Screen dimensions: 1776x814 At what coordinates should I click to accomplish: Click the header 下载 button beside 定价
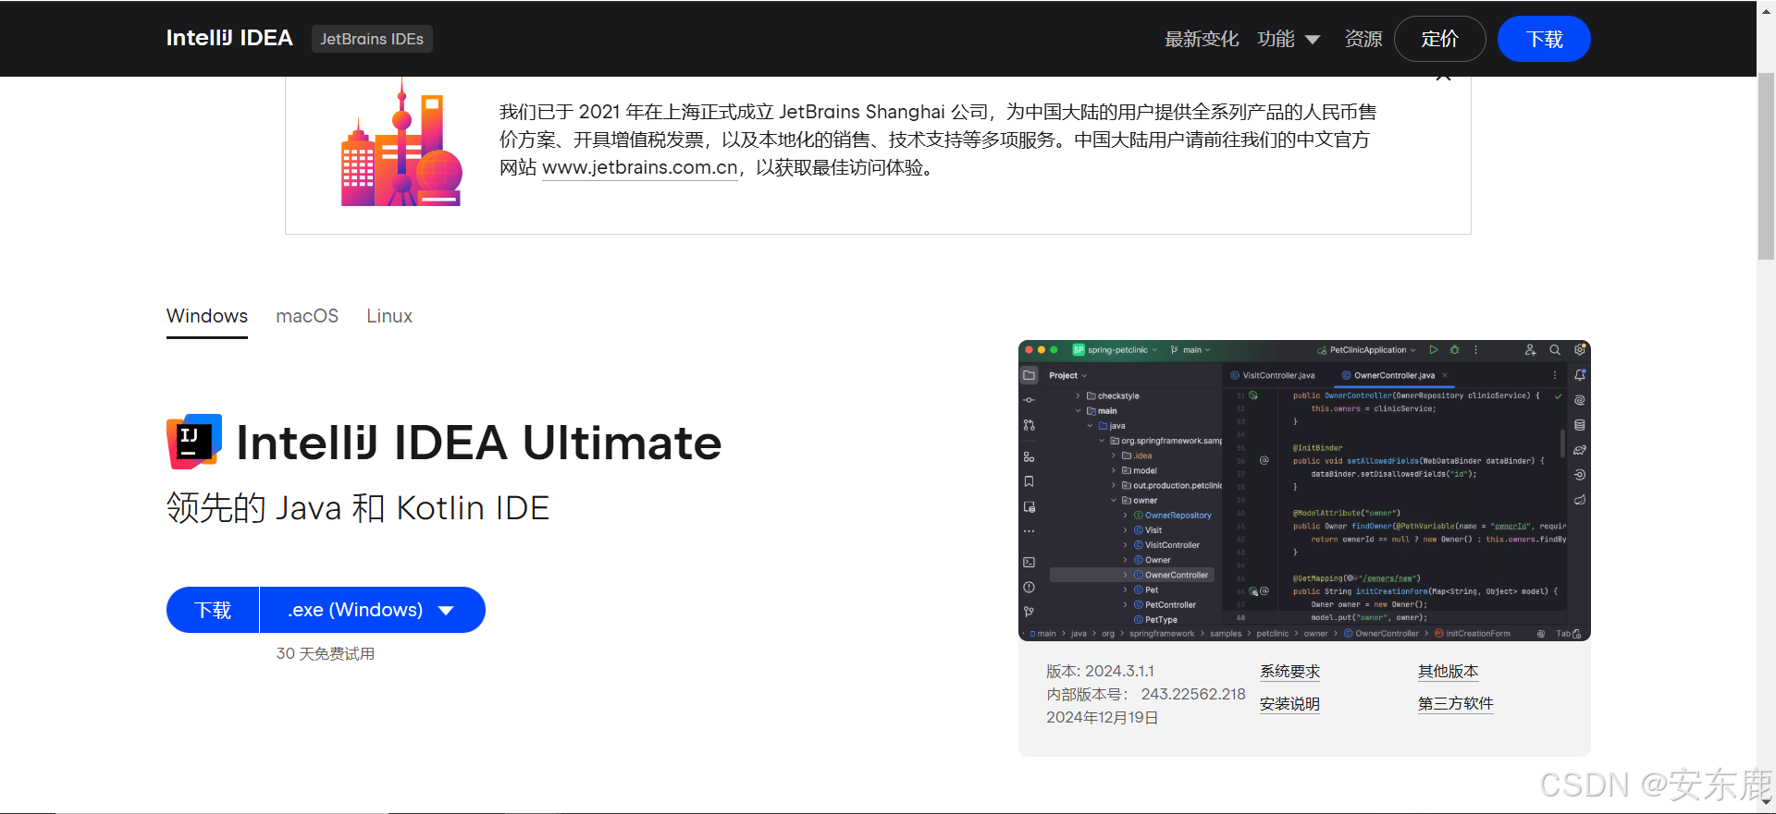1544,39
